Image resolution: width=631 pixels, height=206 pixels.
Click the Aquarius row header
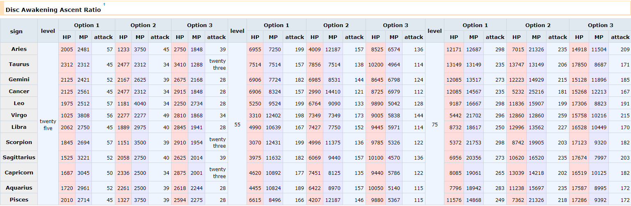pyautogui.click(x=19, y=188)
